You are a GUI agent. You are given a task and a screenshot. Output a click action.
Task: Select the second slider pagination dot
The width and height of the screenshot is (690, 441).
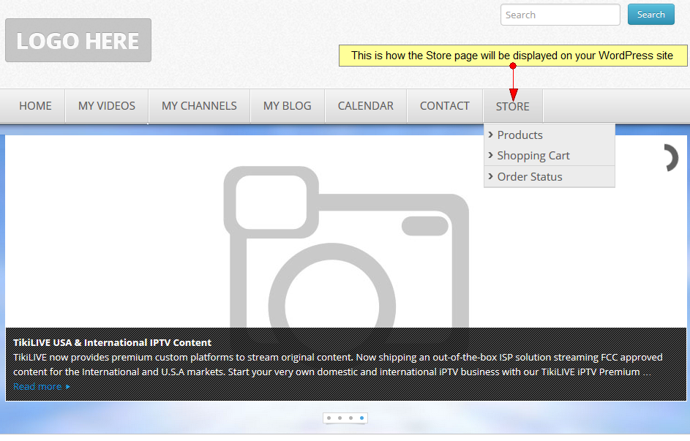pos(340,418)
